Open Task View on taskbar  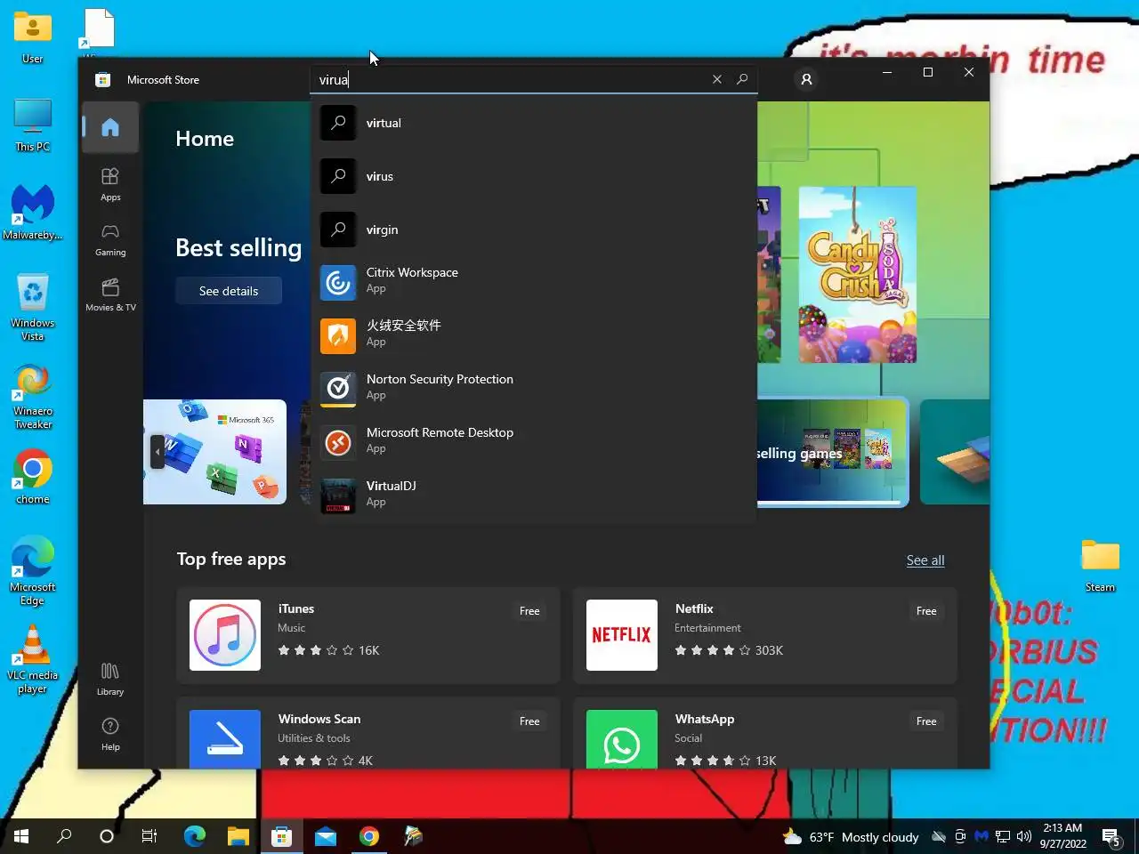[x=149, y=836]
